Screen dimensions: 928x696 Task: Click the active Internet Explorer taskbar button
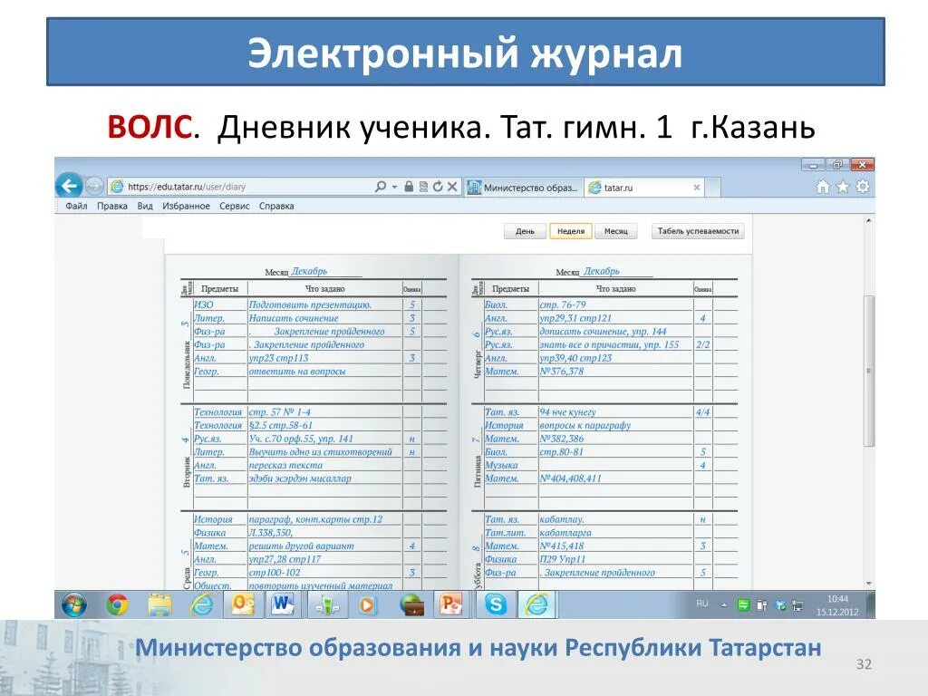536,604
